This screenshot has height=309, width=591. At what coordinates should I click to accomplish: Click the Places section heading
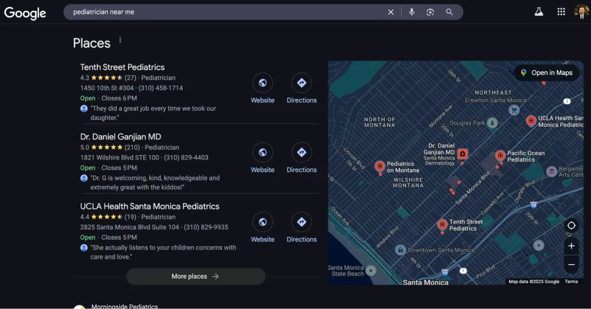91,43
